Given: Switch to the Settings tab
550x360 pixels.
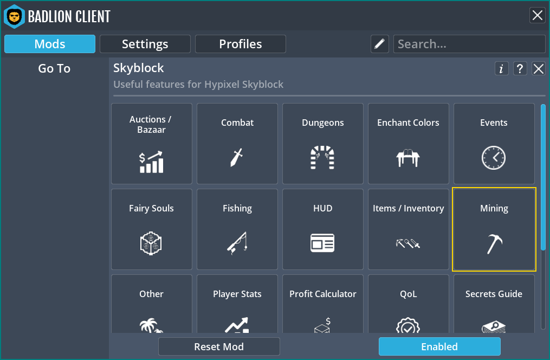Looking at the screenshot, I should (145, 44).
